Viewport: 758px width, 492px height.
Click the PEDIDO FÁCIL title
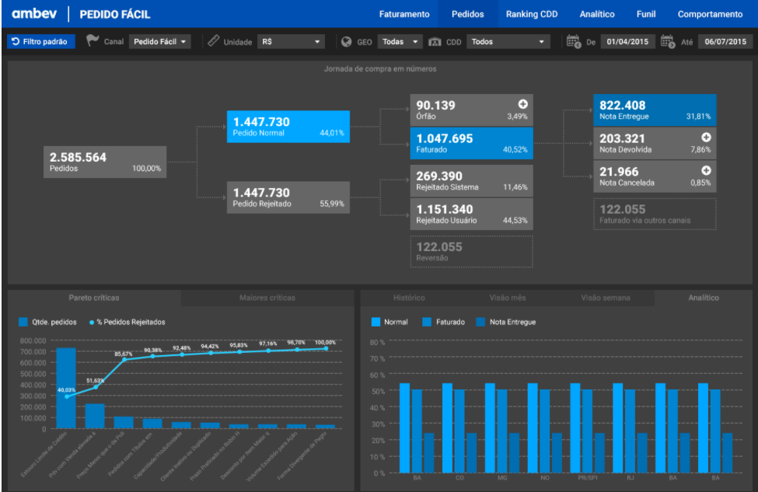115,15
